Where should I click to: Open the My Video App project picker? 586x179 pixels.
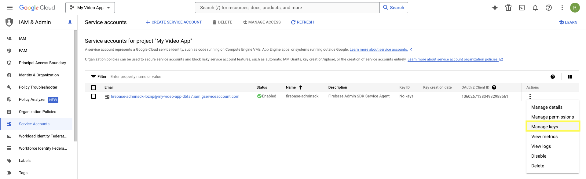pyautogui.click(x=90, y=8)
